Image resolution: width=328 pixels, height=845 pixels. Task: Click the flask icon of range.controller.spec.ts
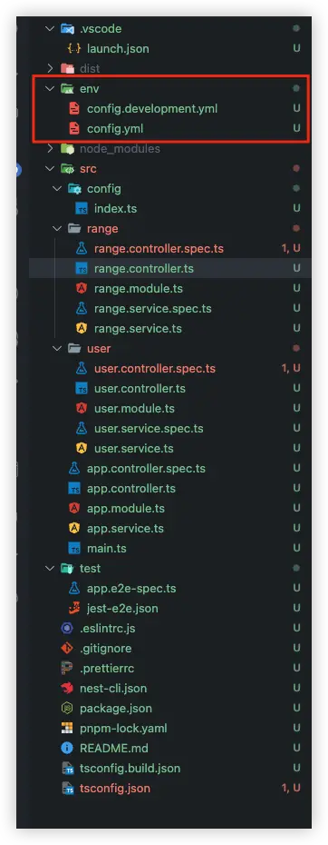82,248
